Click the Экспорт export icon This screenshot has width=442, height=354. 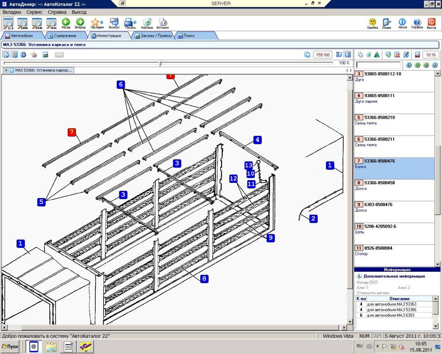[114, 24]
